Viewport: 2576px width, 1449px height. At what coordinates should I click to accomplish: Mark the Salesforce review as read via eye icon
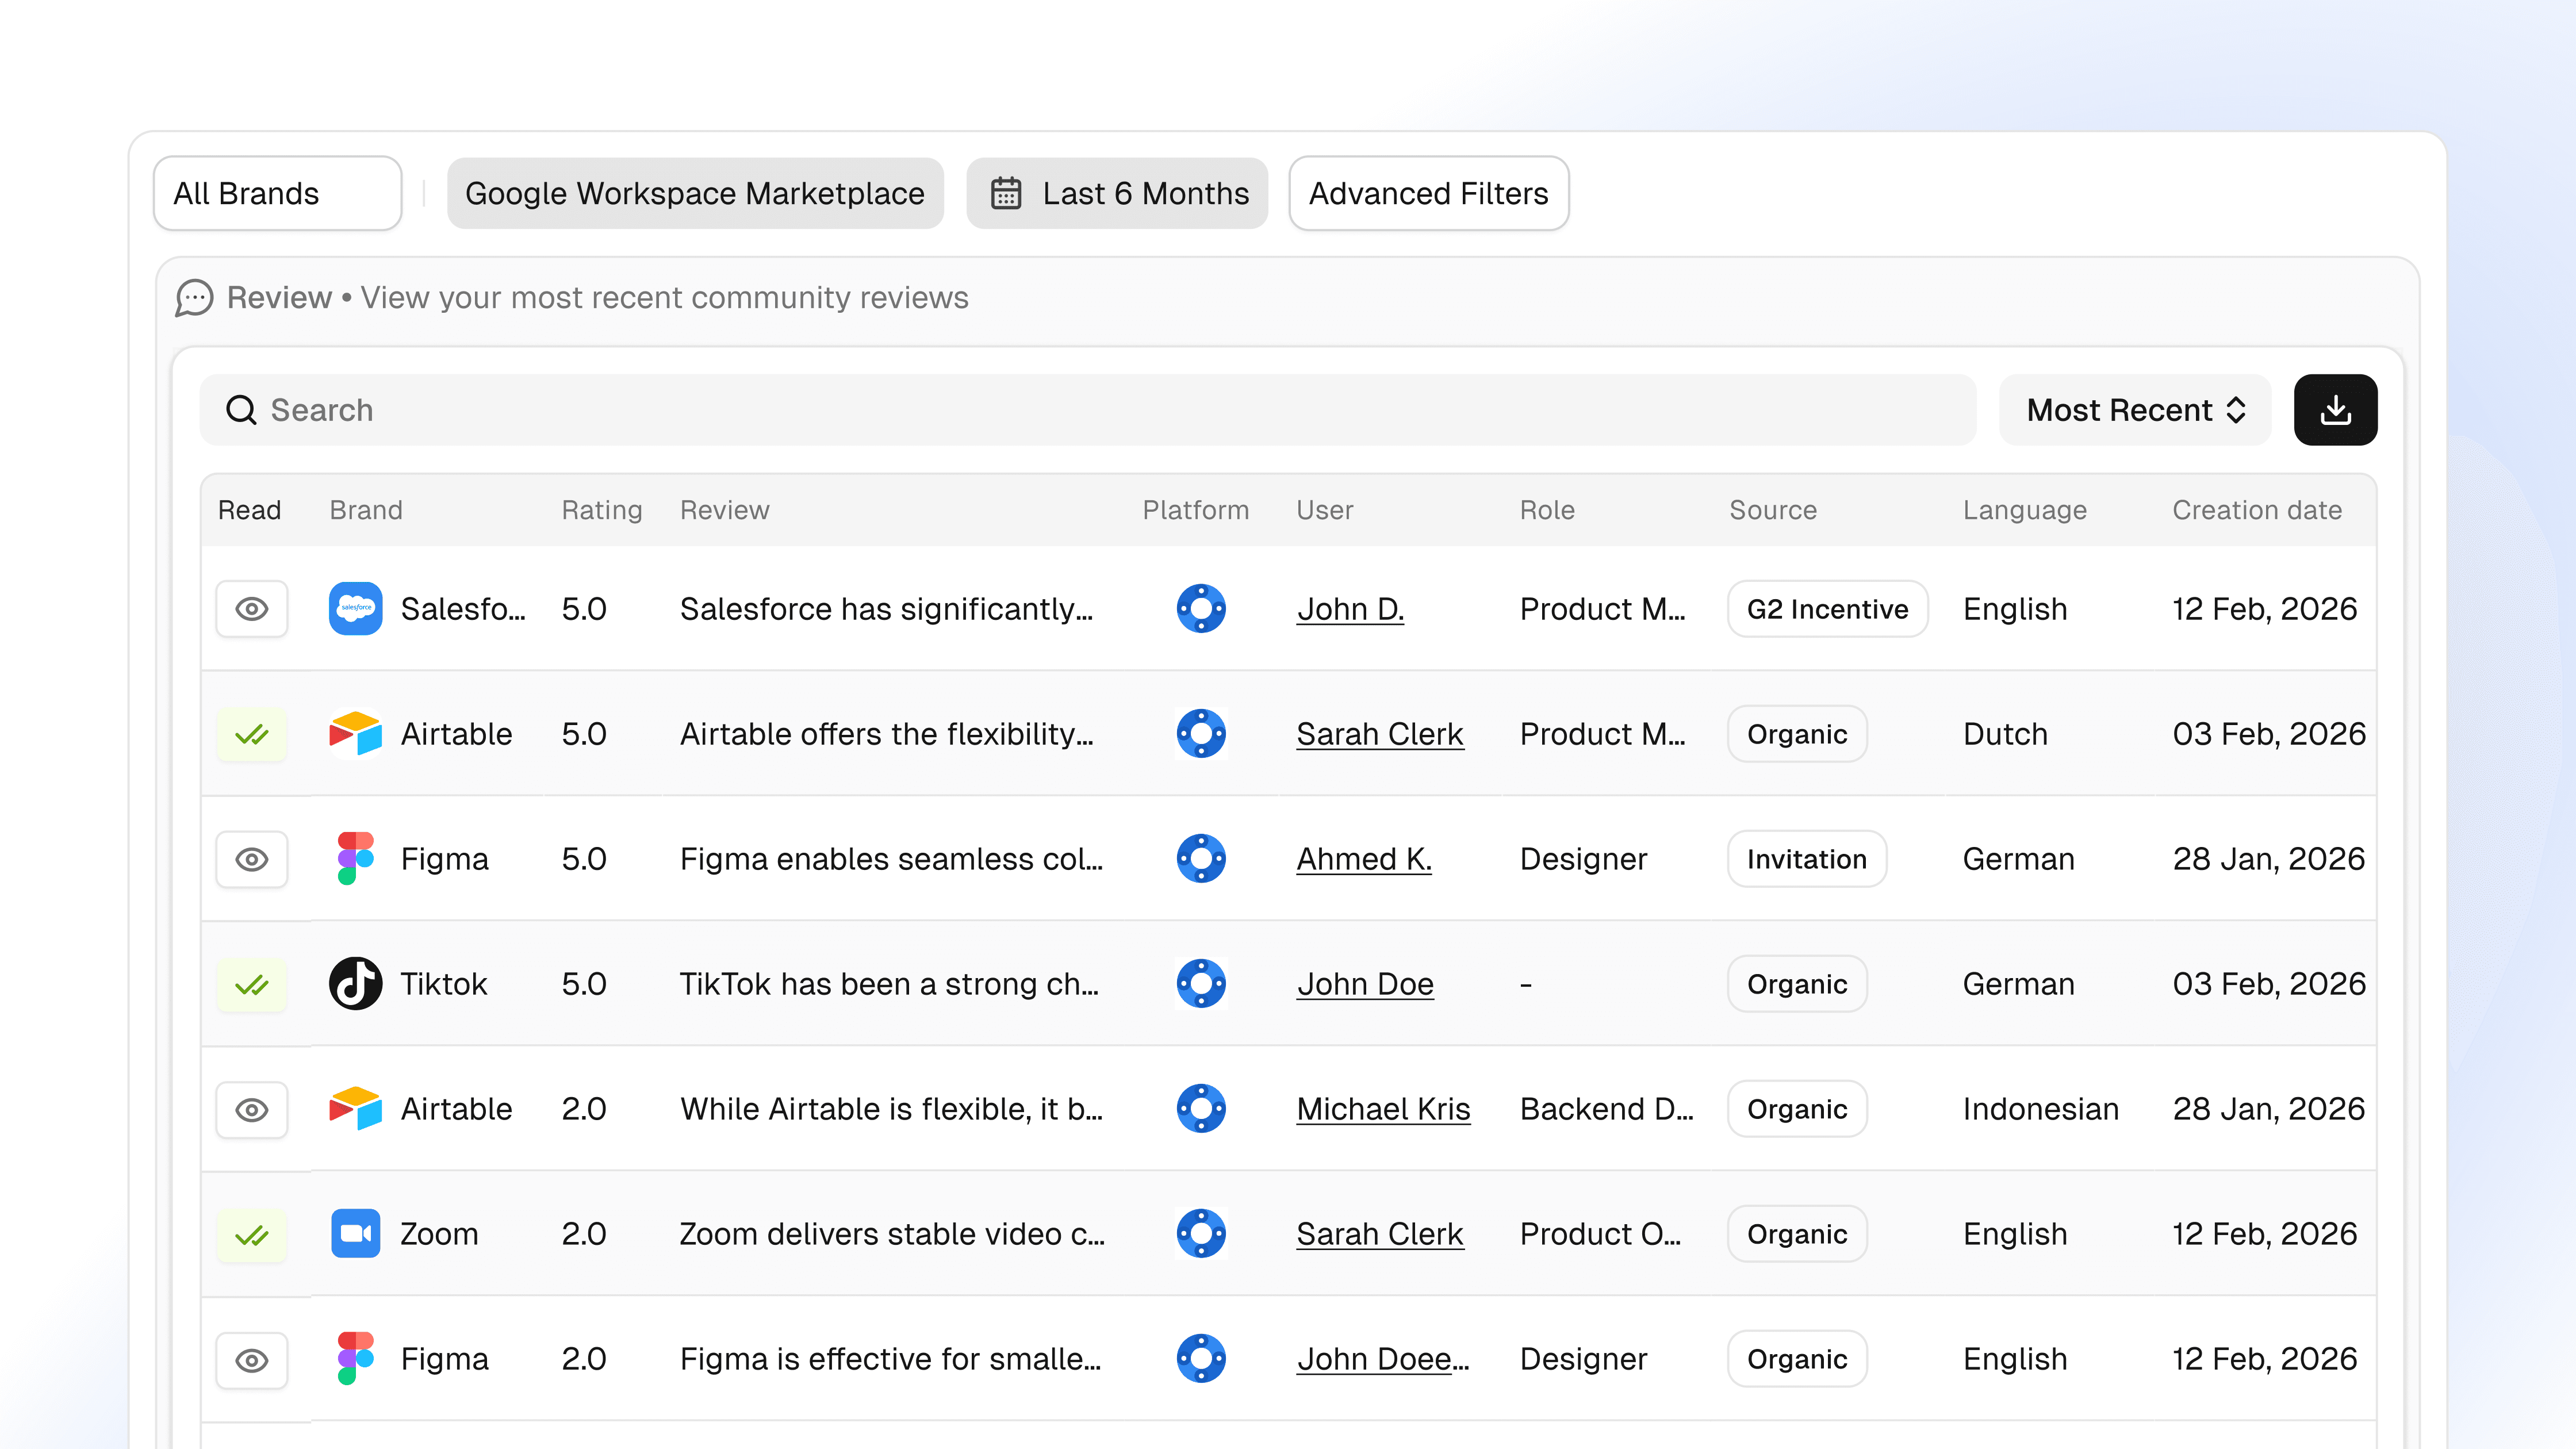point(252,608)
